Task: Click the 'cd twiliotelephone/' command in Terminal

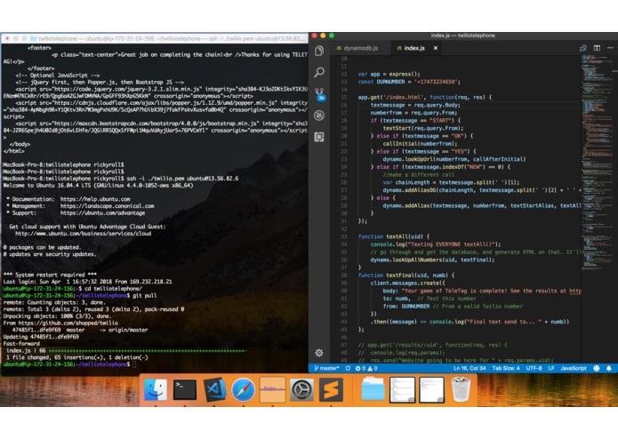Action: [x=111, y=289]
